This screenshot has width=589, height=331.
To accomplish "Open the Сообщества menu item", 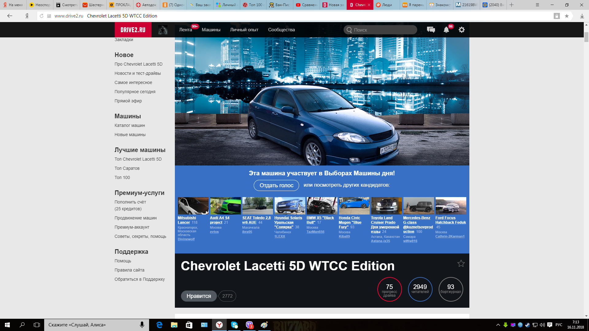I will pos(281,30).
